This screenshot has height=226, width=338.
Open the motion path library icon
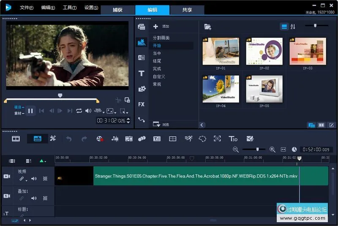coord(141,120)
